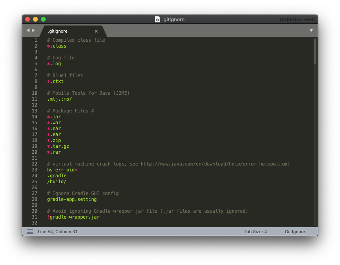Click the '# Log file' comment
The height and width of the screenshot is (265, 340).
pos(61,58)
